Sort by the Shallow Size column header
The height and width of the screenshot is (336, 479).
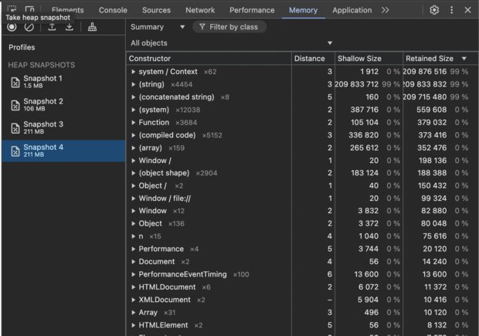coord(369,59)
